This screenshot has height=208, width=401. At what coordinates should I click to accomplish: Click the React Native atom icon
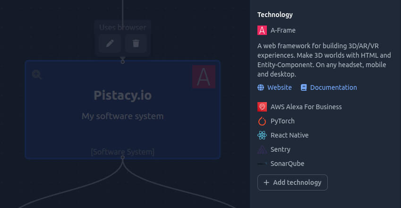(262, 135)
